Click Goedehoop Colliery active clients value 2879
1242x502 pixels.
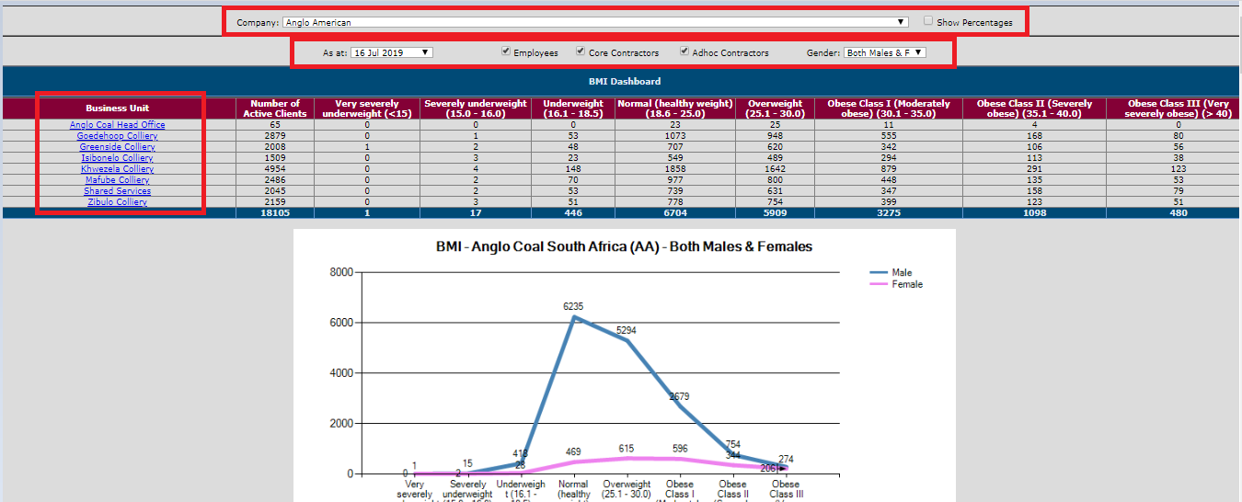click(x=275, y=136)
